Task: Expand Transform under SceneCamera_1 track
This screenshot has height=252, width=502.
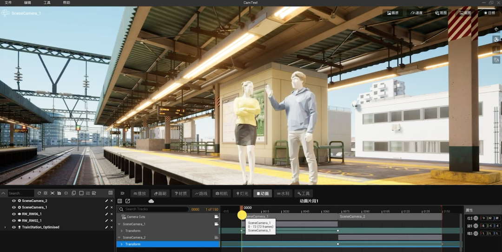Action: tap(122, 231)
